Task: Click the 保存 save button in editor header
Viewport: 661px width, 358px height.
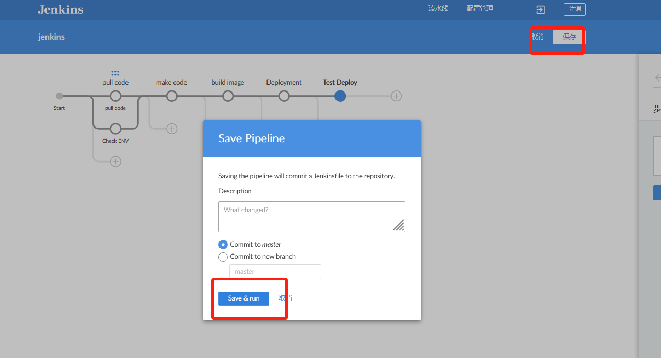Action: (x=569, y=37)
